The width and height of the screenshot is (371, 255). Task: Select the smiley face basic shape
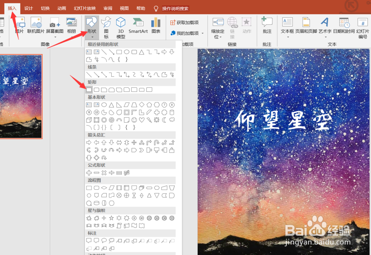(134, 120)
